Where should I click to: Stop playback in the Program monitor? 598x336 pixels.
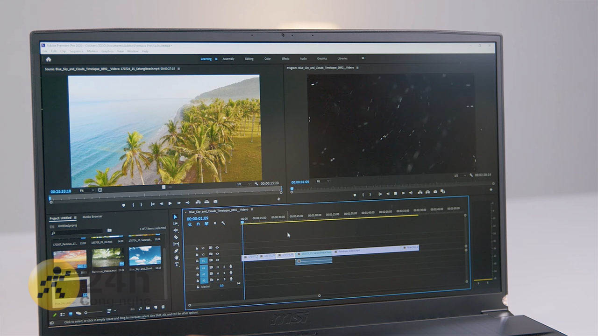(x=395, y=193)
